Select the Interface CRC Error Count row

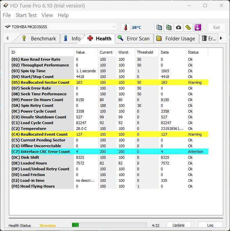click(x=109, y=152)
